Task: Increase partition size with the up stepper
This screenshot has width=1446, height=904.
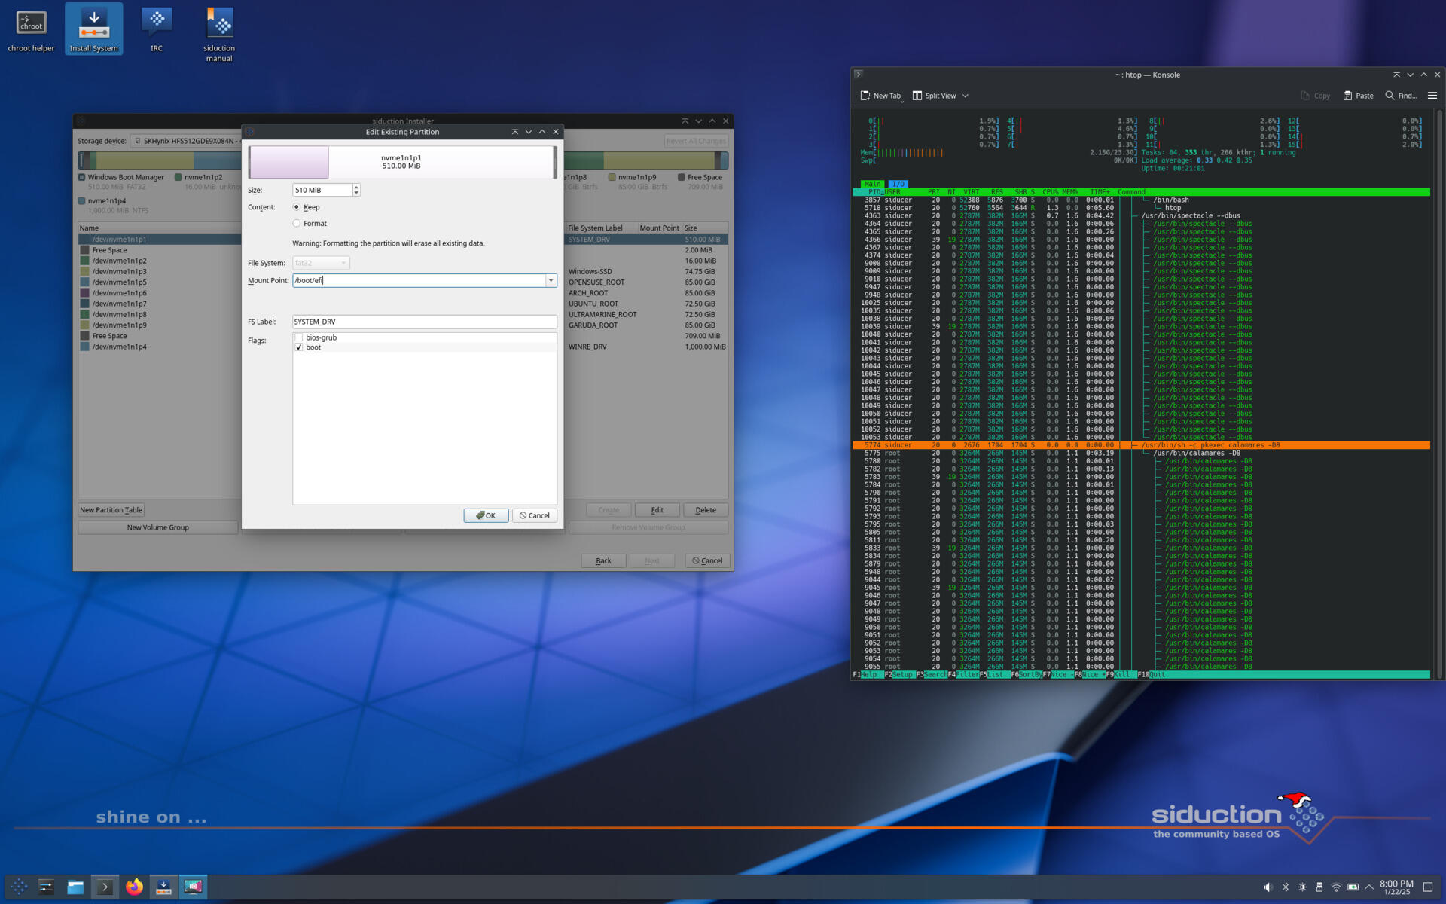Action: tap(356, 187)
